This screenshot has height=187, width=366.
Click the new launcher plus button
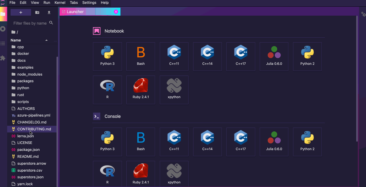point(21,12)
